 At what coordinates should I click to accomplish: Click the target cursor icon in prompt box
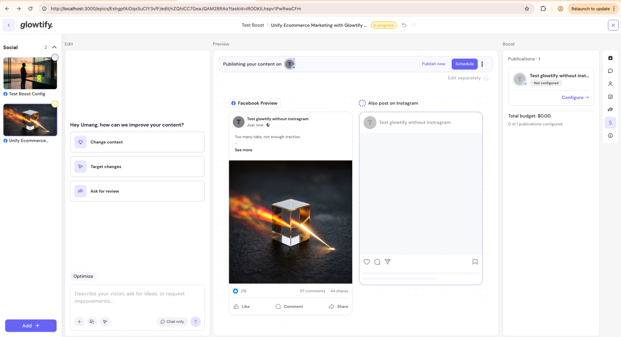(105, 321)
